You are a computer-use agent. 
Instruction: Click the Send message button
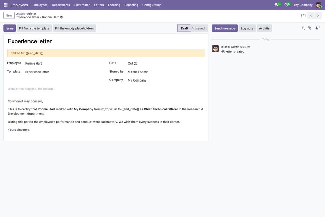(x=225, y=28)
